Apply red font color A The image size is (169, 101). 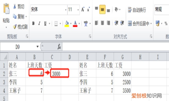pos(75,24)
